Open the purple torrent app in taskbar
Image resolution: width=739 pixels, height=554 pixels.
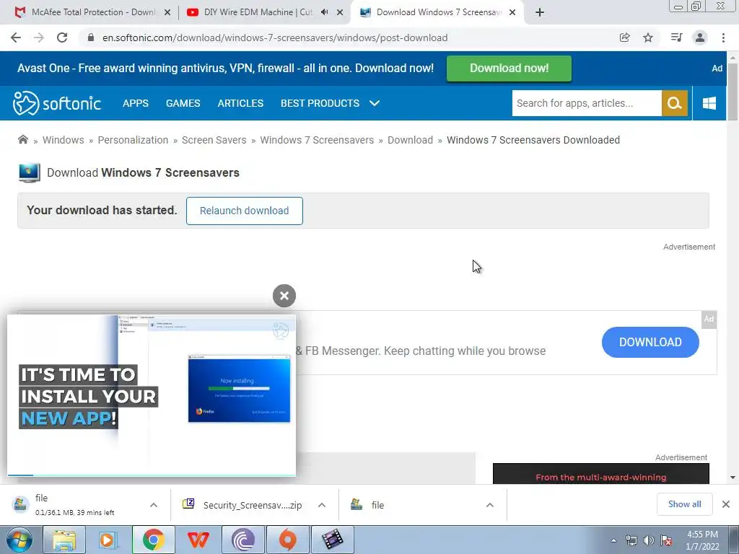242,540
